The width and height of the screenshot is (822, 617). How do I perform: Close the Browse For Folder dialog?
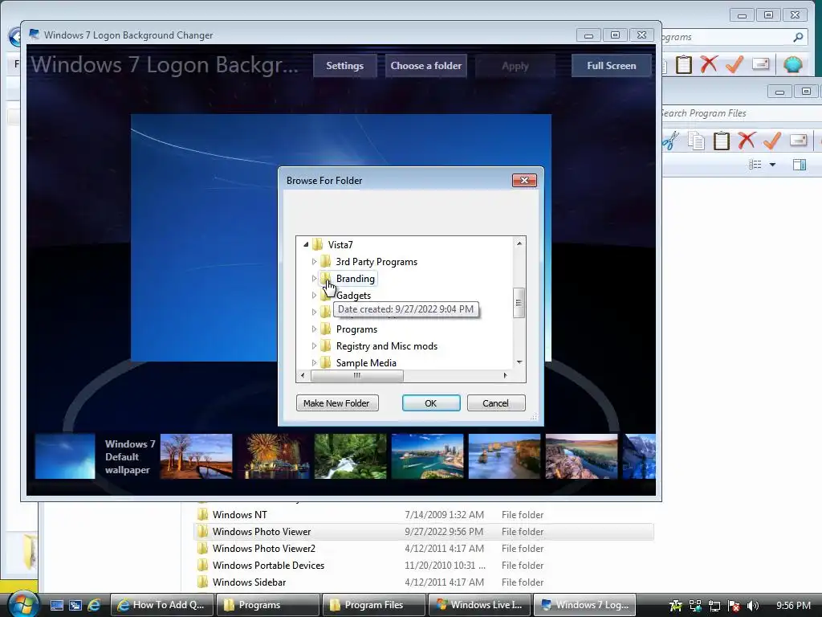coord(524,181)
